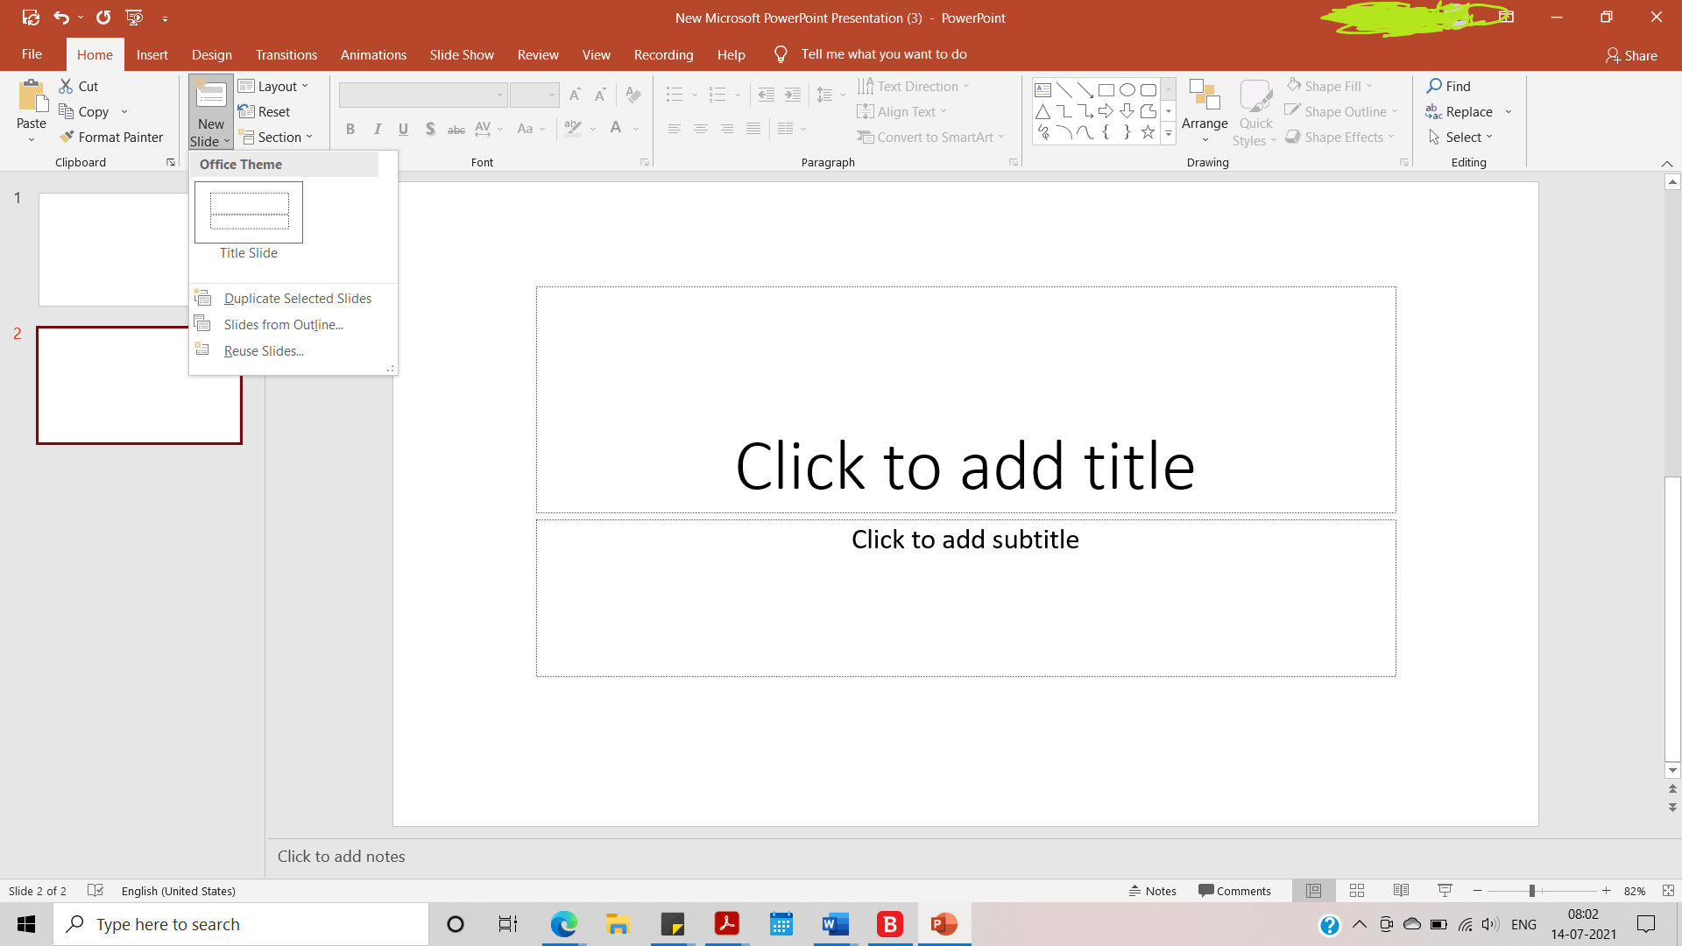Click the zoom slider handle
The height and width of the screenshot is (946, 1682).
pos(1532,891)
